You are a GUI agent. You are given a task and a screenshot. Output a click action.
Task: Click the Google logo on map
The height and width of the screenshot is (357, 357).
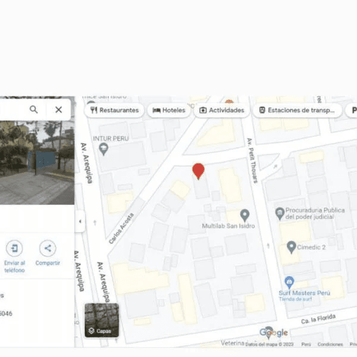[x=274, y=333]
